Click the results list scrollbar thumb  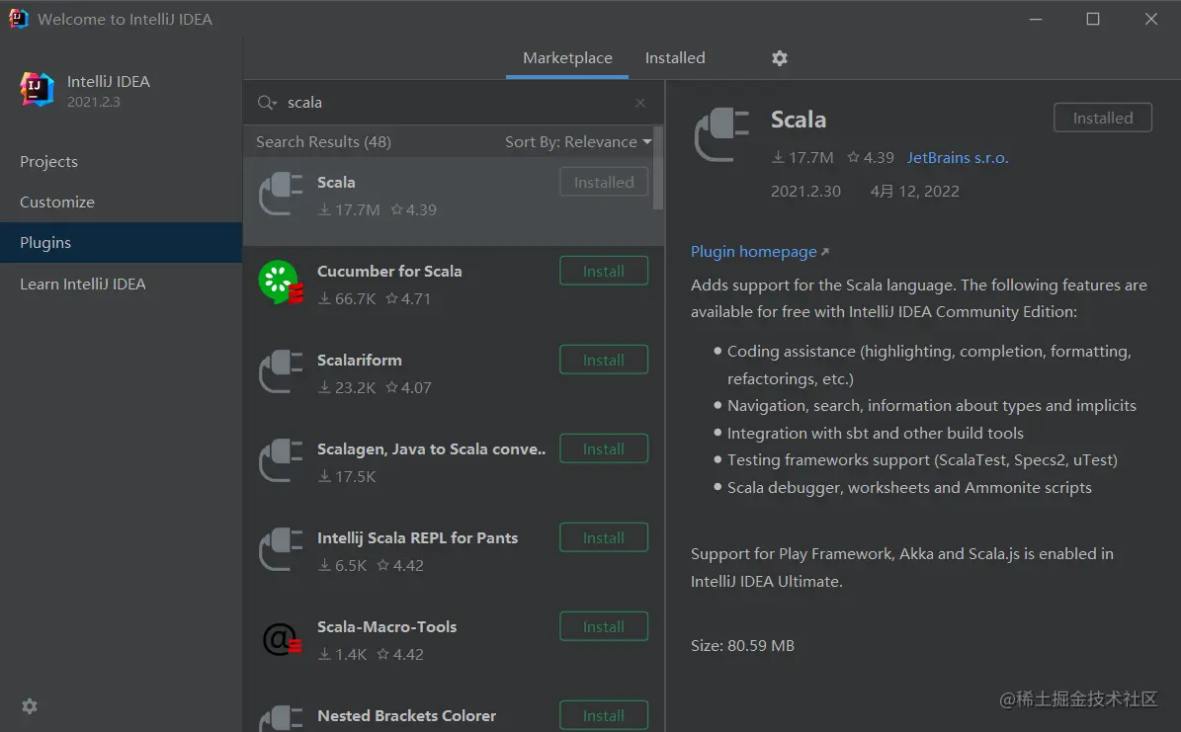657,169
